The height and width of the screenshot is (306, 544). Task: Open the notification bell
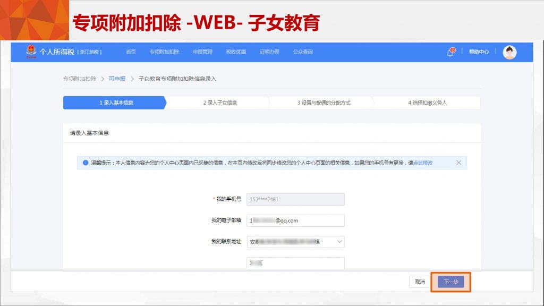450,52
